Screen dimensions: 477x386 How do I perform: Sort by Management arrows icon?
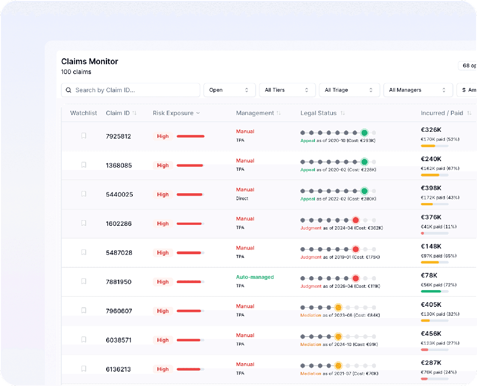[279, 113]
